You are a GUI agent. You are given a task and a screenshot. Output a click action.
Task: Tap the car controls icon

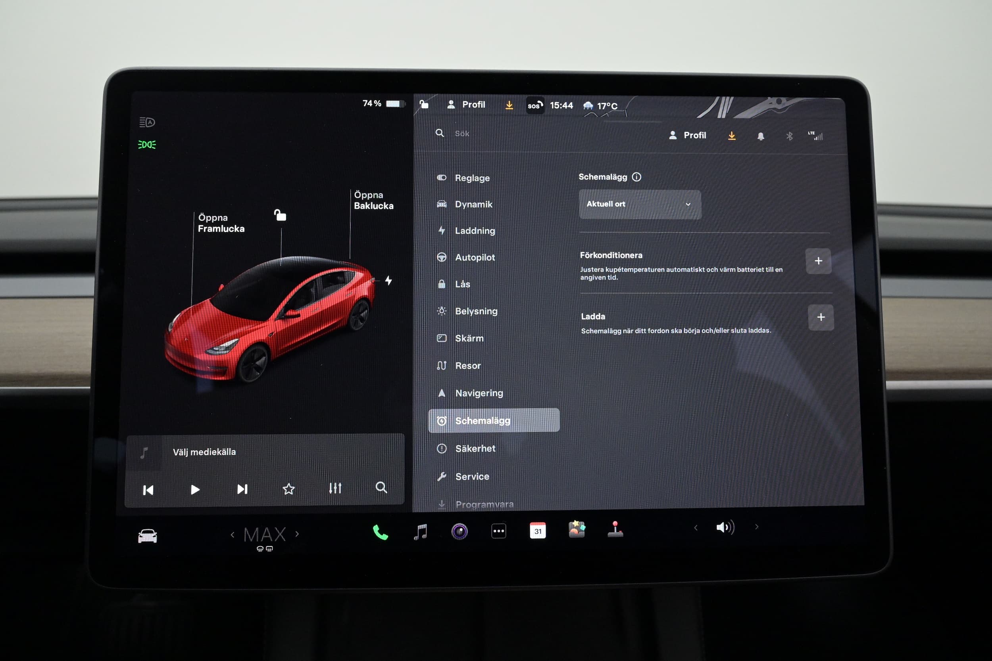coord(147,536)
